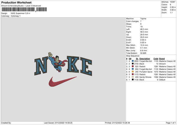177x125 pixels.
Task: Click the brand 'Default' in stop 8
Action: 162,80
